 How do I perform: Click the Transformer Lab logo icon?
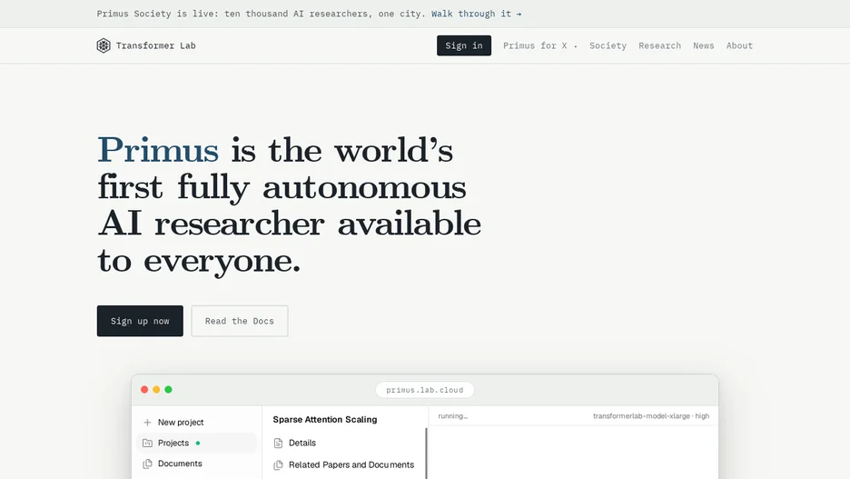[104, 45]
